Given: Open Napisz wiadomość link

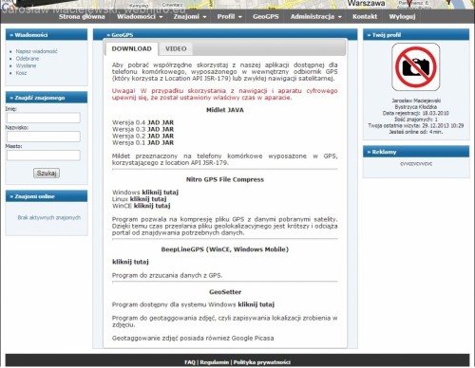Looking at the screenshot, I should (x=36, y=51).
